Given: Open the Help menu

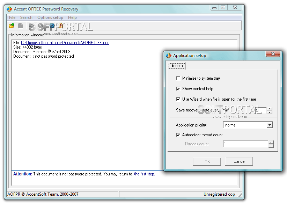Looking at the screenshot, I should (x=72, y=17).
